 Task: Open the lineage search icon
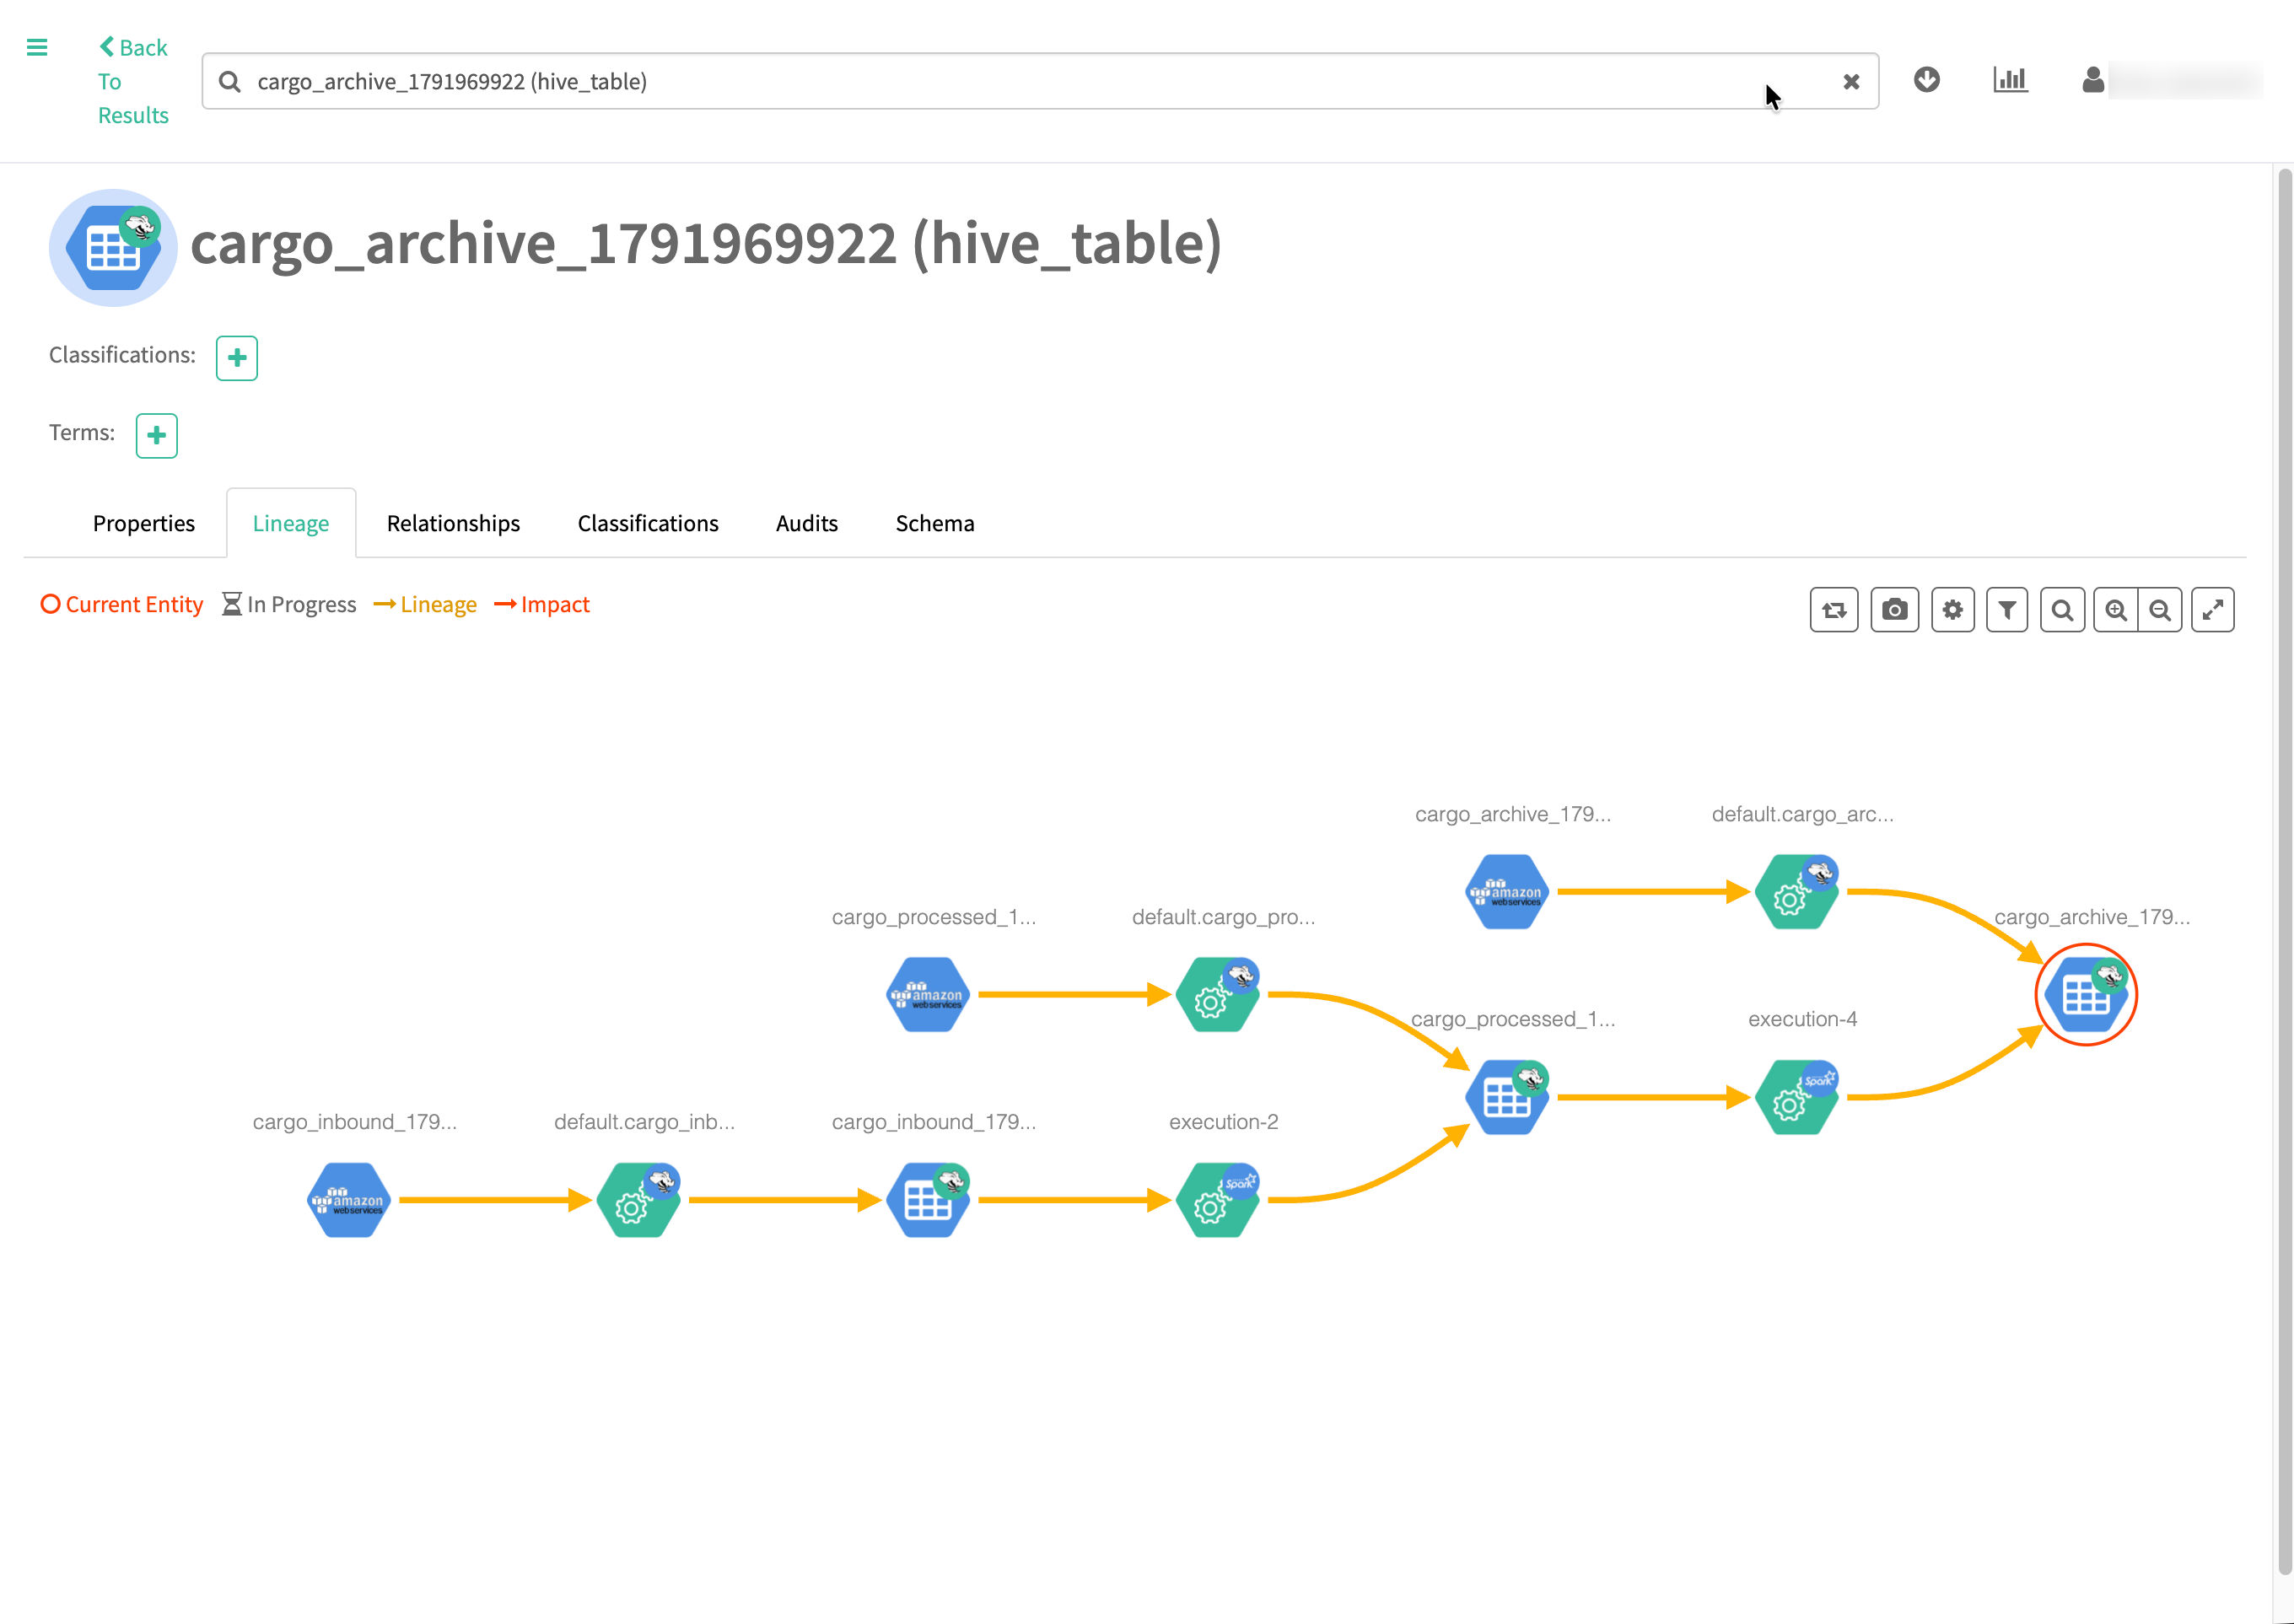[x=2062, y=610]
